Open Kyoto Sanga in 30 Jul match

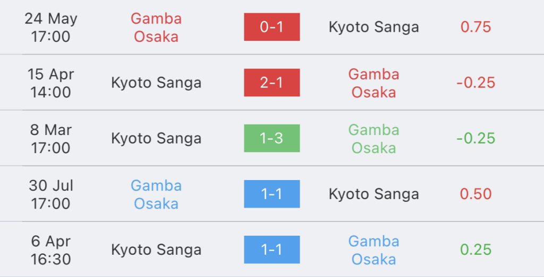pyautogui.click(x=373, y=194)
